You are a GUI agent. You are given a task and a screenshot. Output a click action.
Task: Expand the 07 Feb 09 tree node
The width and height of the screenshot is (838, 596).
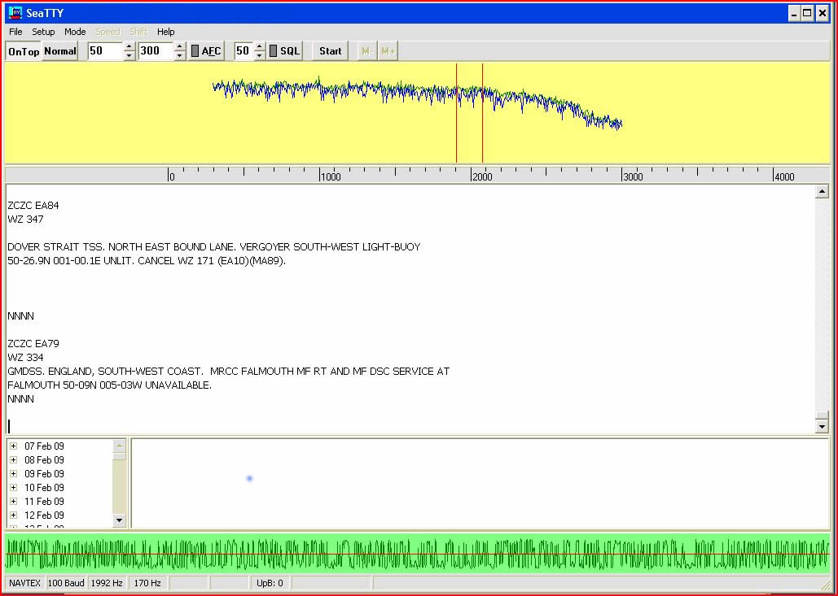13,446
